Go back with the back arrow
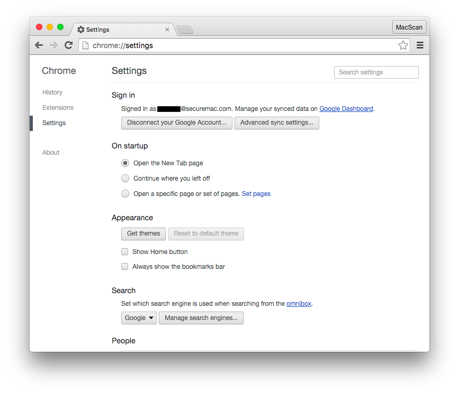 click(39, 45)
